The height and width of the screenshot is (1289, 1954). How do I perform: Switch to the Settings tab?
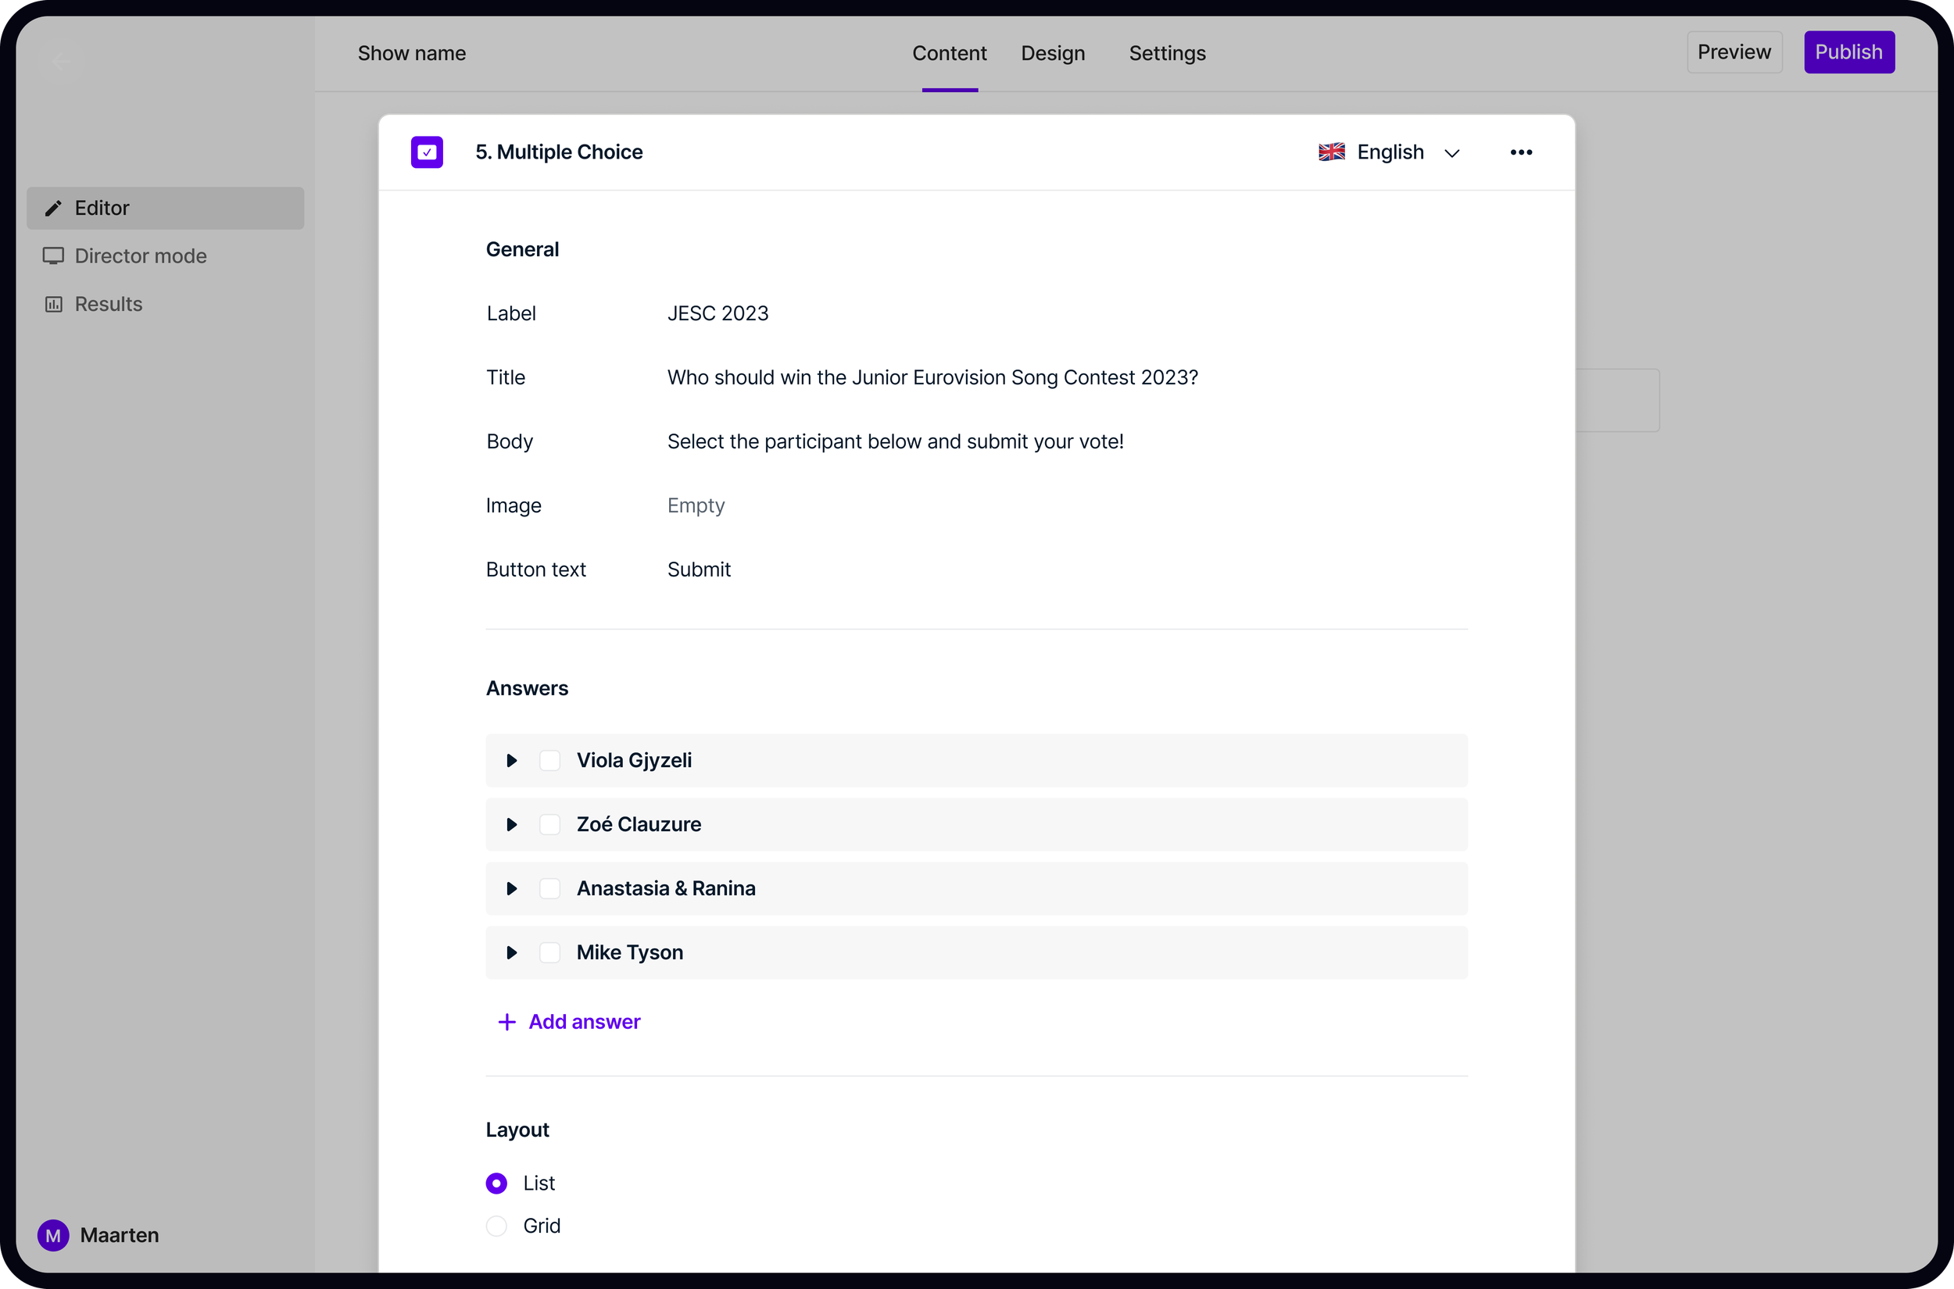pos(1166,53)
